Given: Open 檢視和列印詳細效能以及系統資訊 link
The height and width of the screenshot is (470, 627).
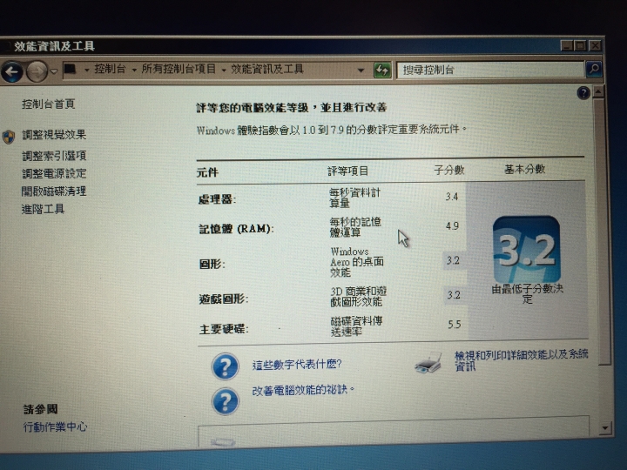Looking at the screenshot, I should point(521,360).
